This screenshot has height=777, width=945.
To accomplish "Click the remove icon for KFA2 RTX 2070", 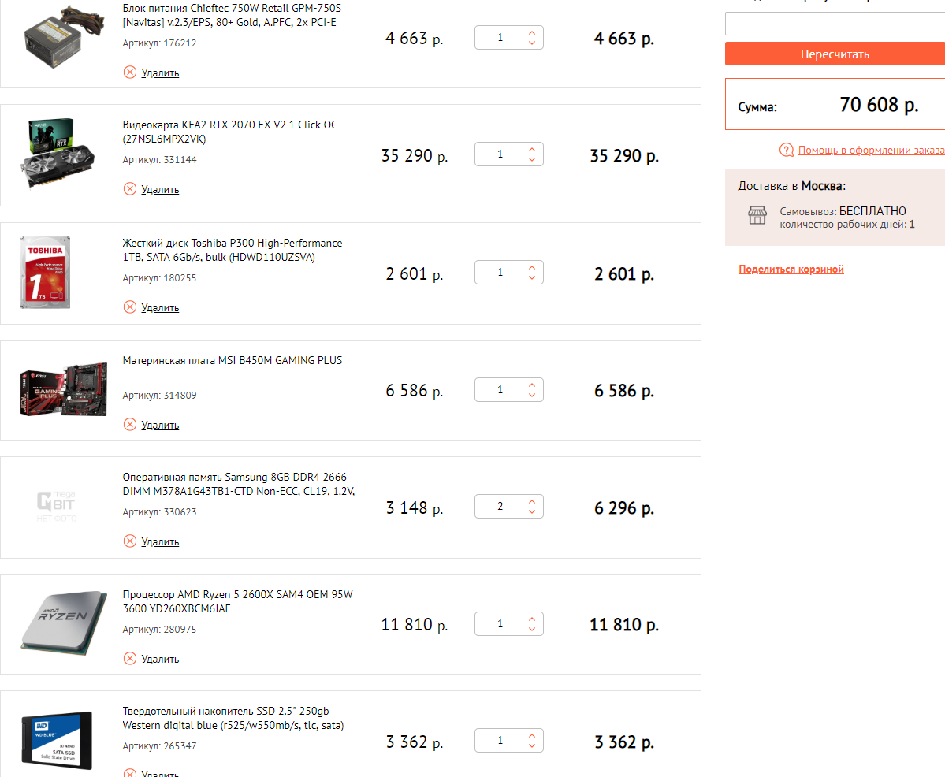I will point(130,189).
